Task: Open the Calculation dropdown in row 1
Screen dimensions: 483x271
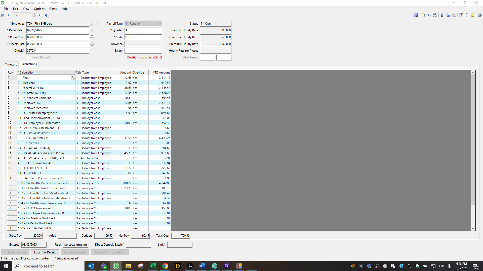Action: coord(73,78)
